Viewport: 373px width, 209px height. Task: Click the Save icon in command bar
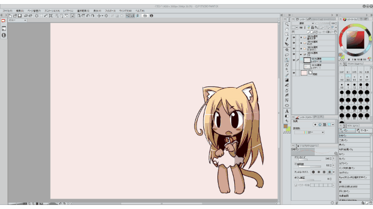[20, 16]
